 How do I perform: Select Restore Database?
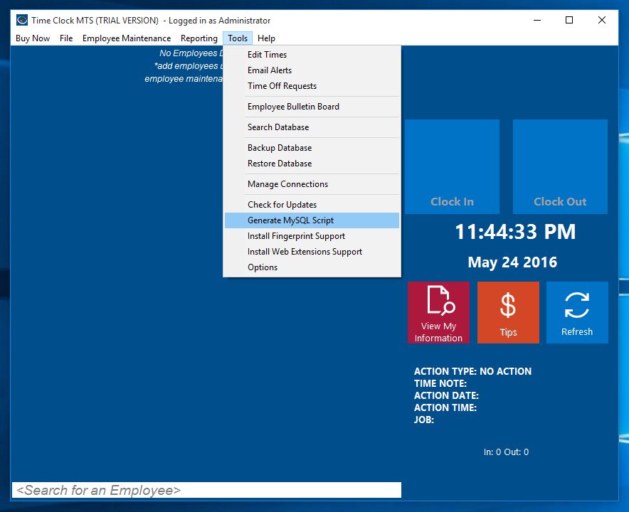click(x=312, y=164)
